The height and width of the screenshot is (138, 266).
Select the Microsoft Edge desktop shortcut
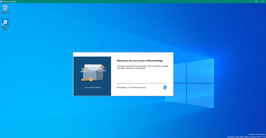coord(5,24)
